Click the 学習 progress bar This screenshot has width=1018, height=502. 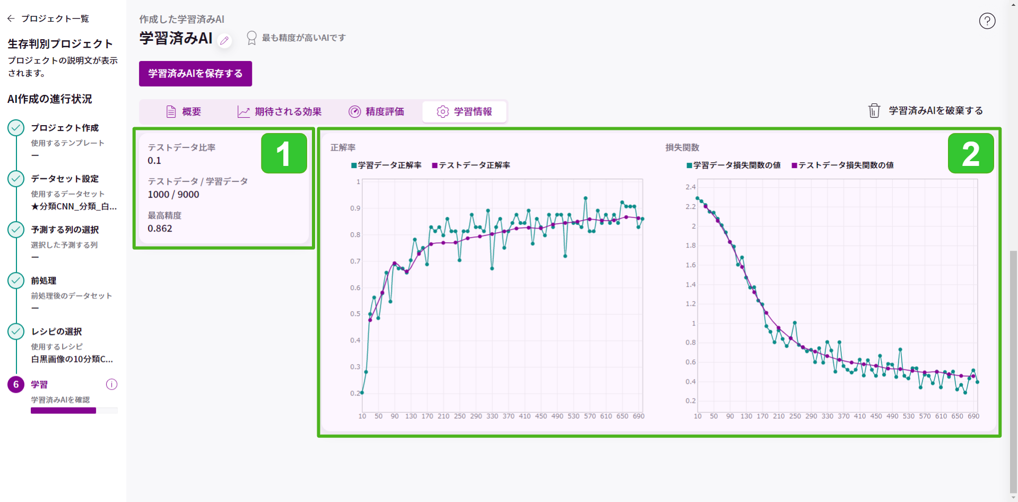pos(74,410)
